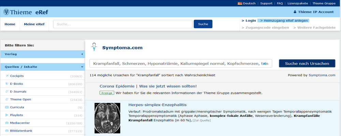Click the E-Books count (606190)
The image size is (341, 136).
coord(75,84)
